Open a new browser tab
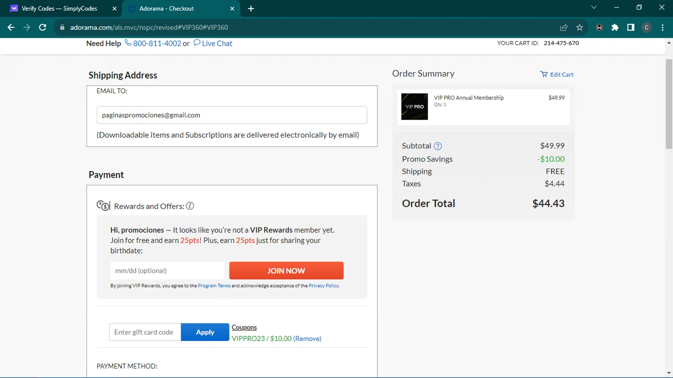This screenshot has height=378, width=673. tap(251, 9)
